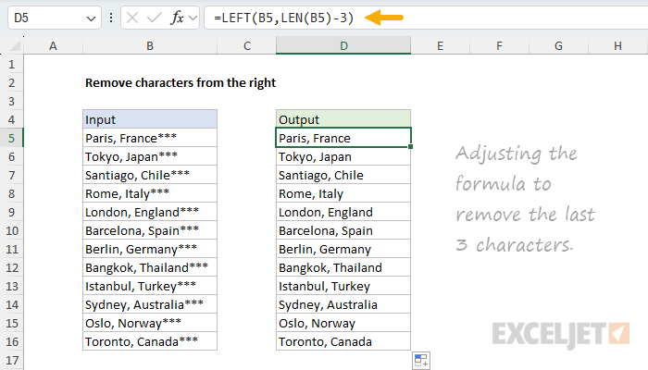Select column C header
Screen dimensions: 648x370
pyautogui.click(x=247, y=45)
